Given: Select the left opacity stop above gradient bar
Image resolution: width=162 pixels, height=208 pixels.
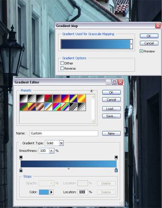Looking at the screenshot, I should (x=21, y=158).
